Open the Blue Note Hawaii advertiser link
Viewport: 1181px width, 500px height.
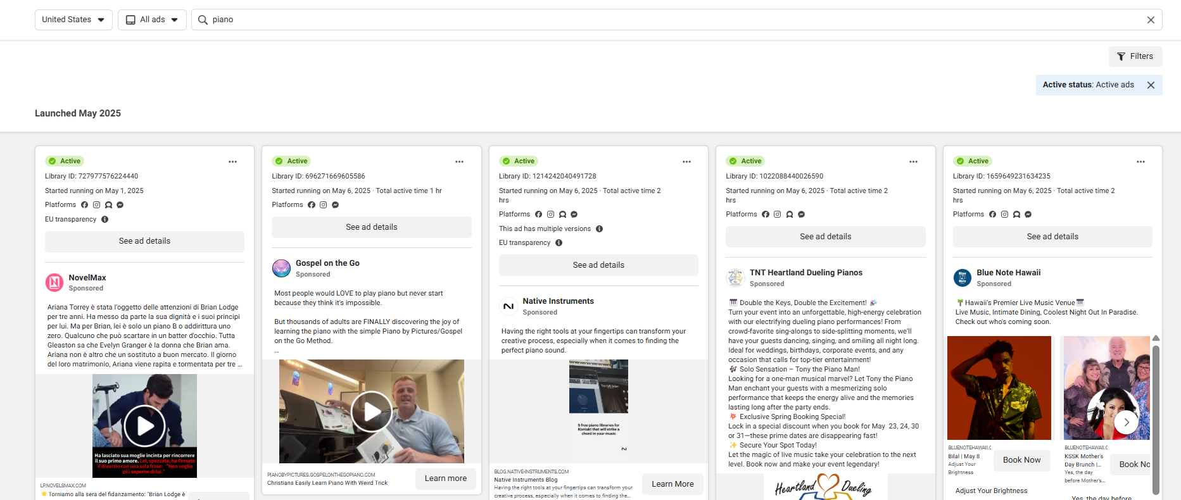1008,273
